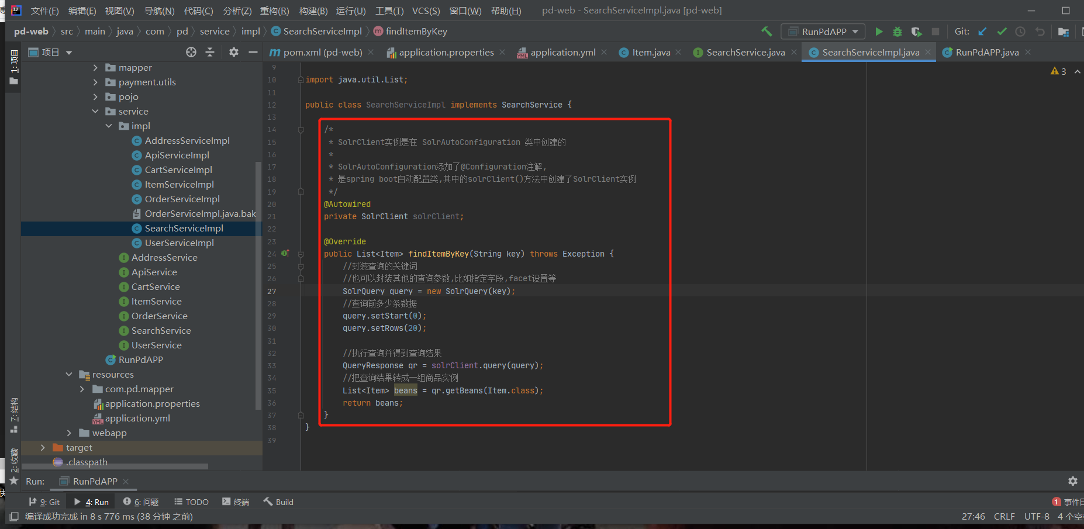Toggle tool window quick access icon
This screenshot has height=529, width=1084.
14,516
